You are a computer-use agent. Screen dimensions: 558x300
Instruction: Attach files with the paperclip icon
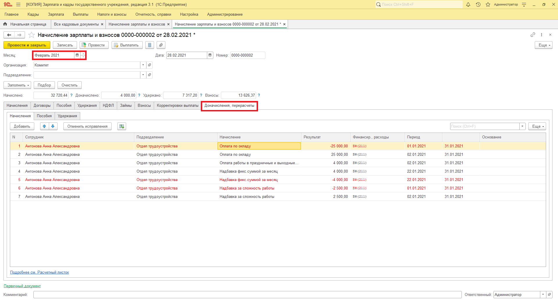pos(161,45)
